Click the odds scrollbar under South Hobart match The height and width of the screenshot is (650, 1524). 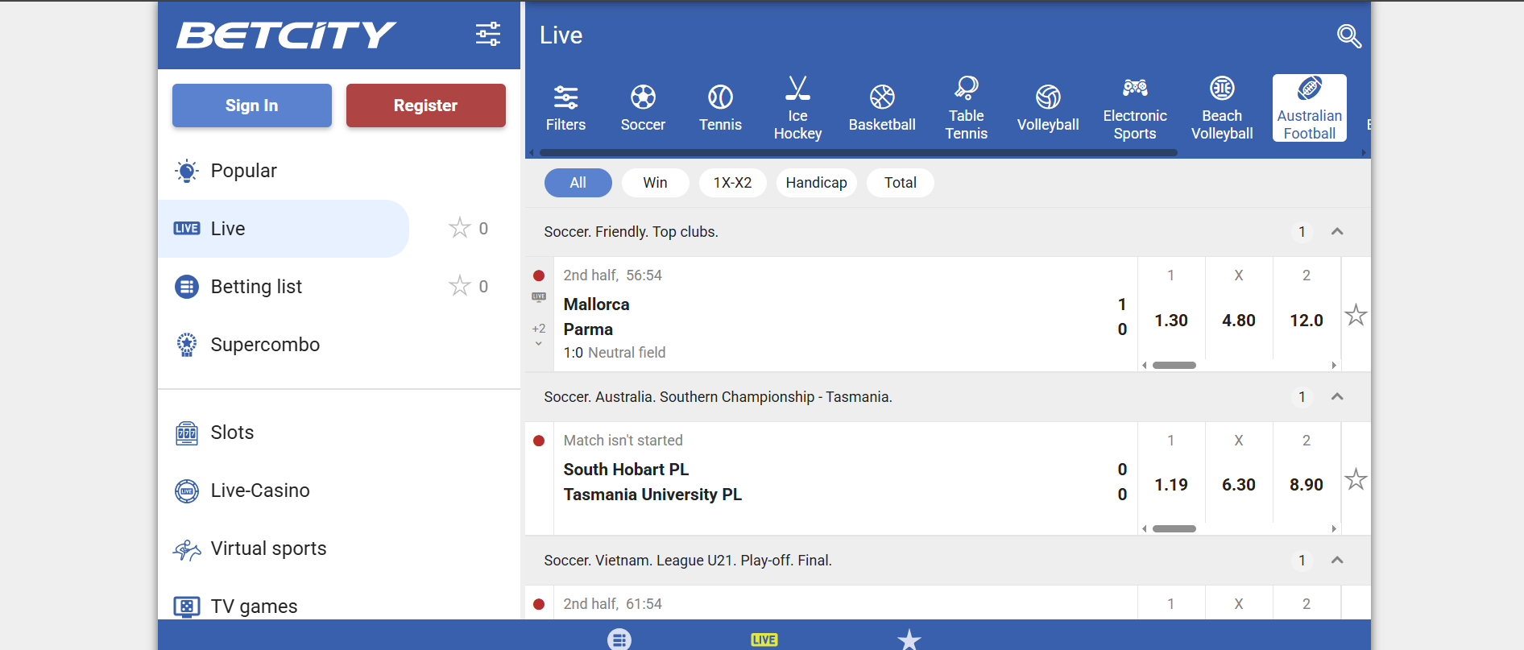[x=1174, y=529]
